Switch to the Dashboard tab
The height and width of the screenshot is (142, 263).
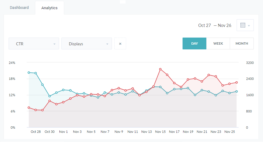point(19,8)
